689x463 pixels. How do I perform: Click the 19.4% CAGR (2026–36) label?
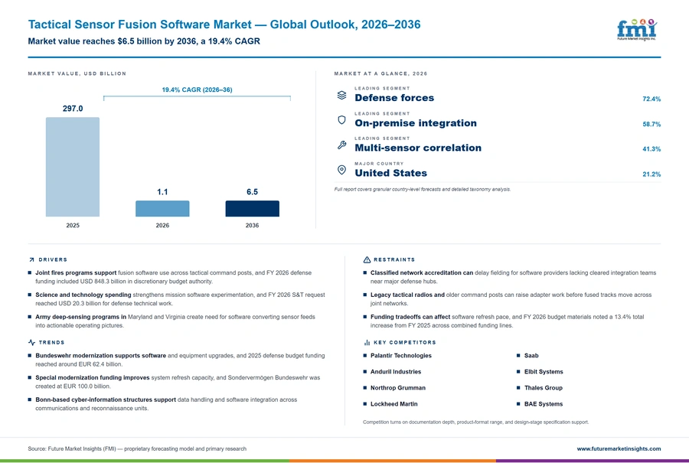(197, 90)
